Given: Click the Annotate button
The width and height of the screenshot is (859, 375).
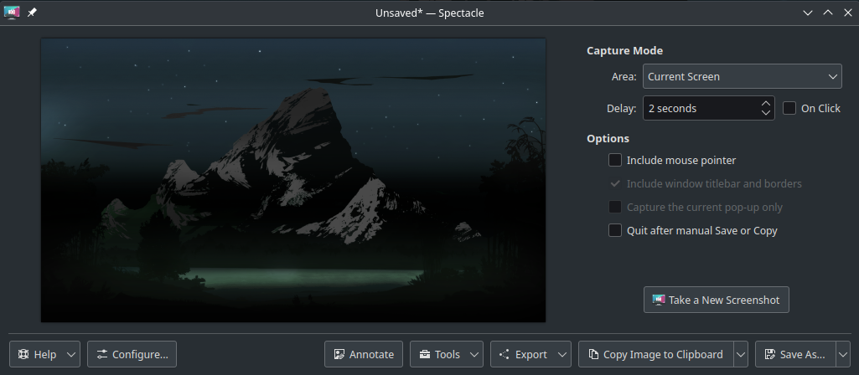Looking at the screenshot, I should point(364,354).
